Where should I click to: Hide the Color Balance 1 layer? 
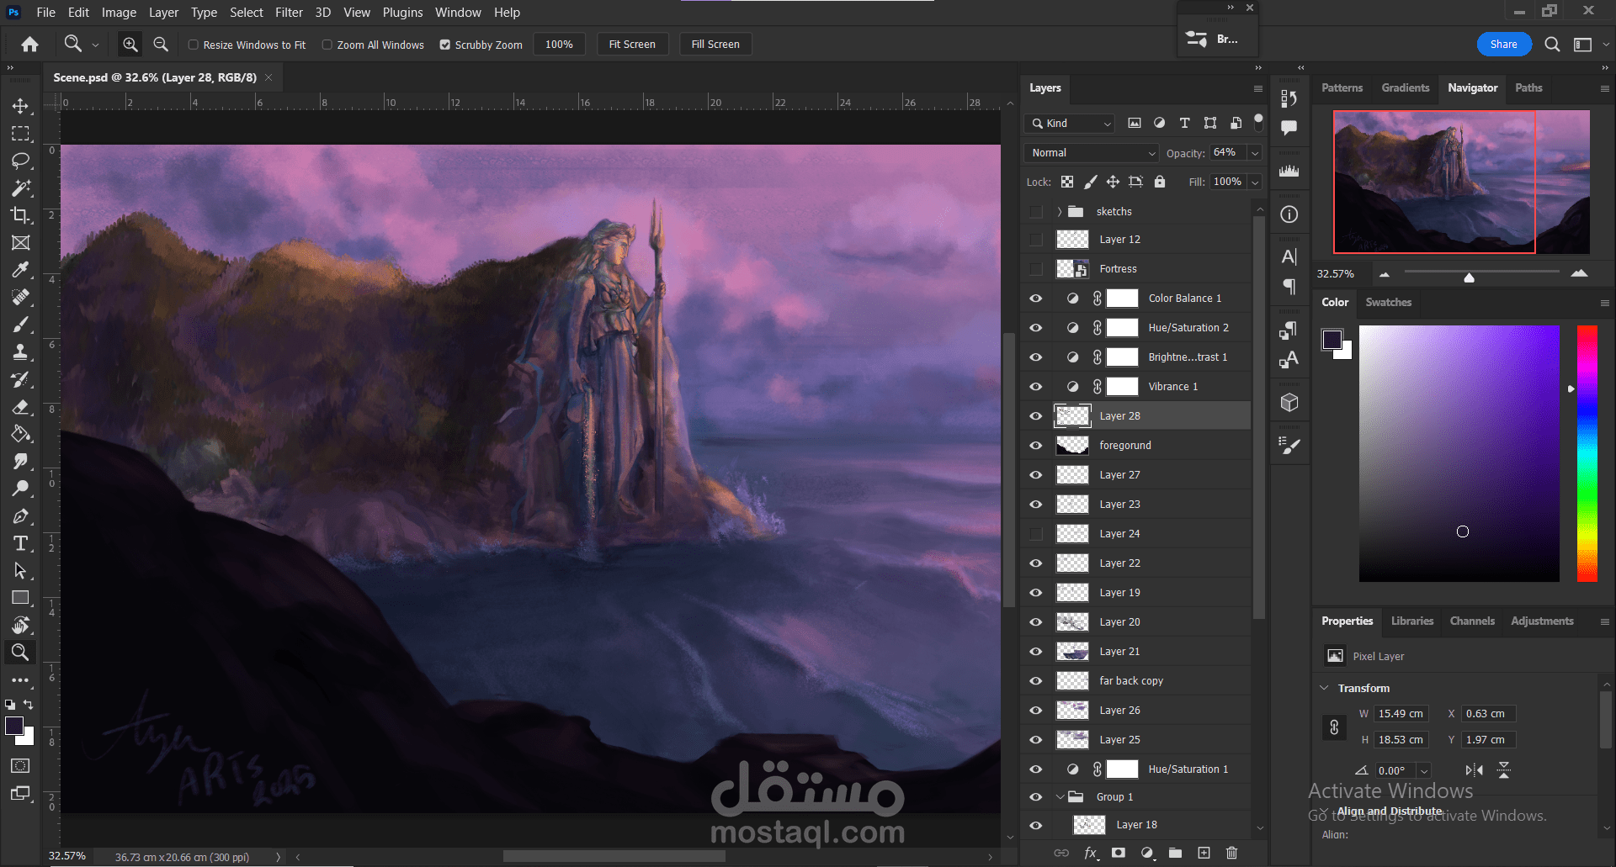coord(1036,299)
